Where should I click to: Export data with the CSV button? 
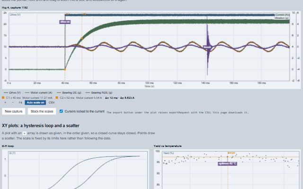[x=52, y=103]
